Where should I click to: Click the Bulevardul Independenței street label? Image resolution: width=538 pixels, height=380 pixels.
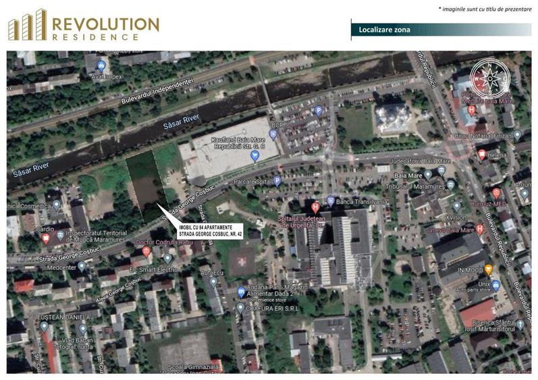click(x=157, y=91)
